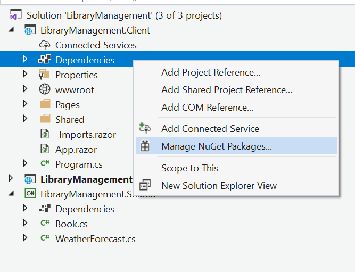This screenshot has height=272, width=355.
Task: Collapse the LibraryManagement.Client project
Action: click(12, 30)
